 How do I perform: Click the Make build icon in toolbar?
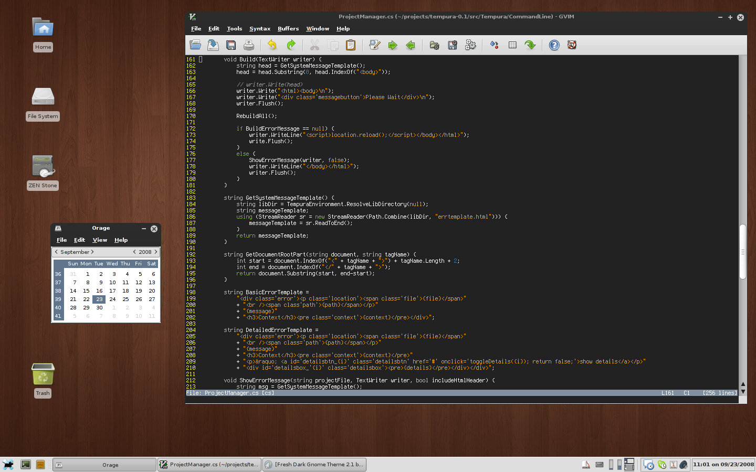click(495, 45)
